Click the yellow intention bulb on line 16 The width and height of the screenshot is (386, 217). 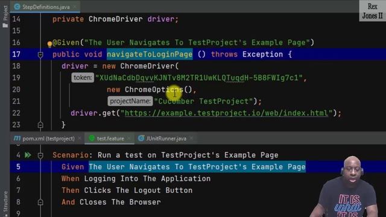tap(49, 44)
